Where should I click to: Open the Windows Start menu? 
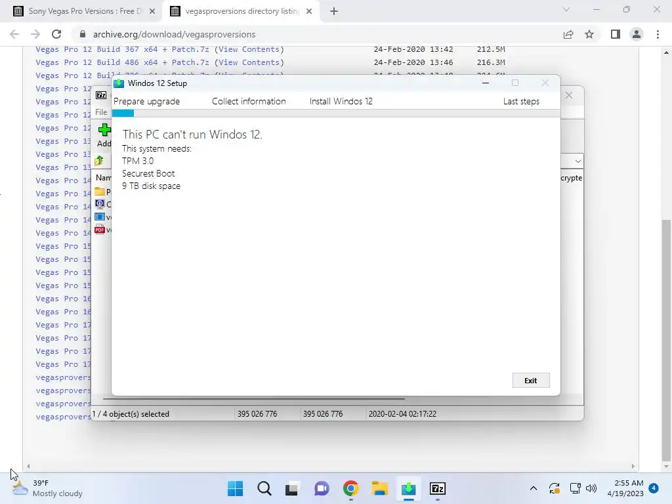click(236, 488)
